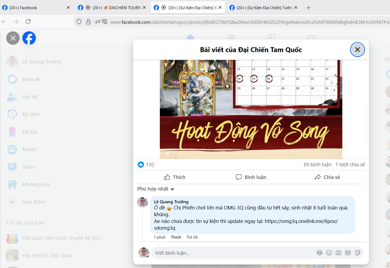This screenshot has height=268, width=390.
Task: Open Marketplace in the sidebar
Action: point(61,185)
